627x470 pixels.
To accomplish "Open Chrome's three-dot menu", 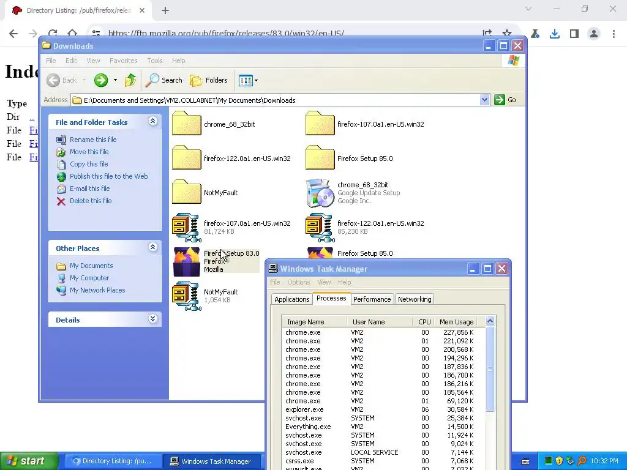I will 614,34.
